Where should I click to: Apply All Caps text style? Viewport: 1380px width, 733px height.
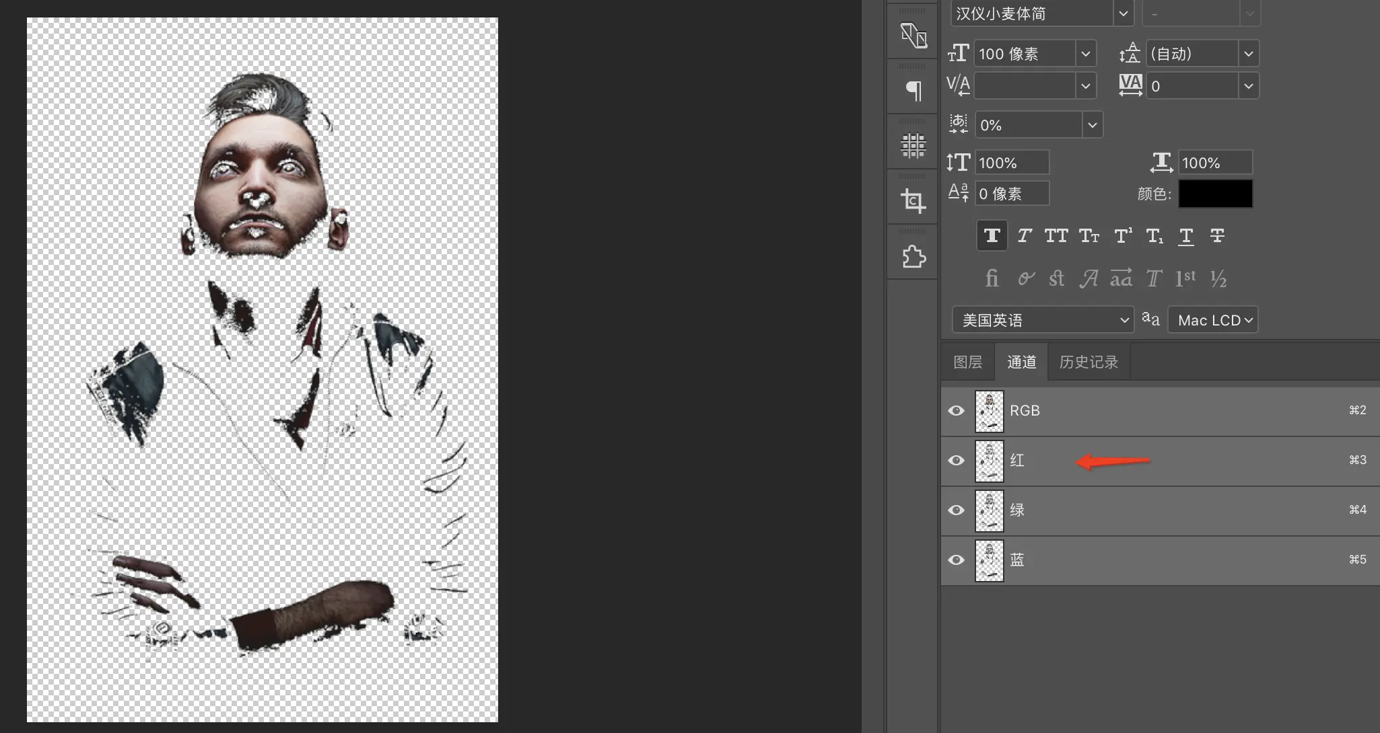click(1056, 236)
